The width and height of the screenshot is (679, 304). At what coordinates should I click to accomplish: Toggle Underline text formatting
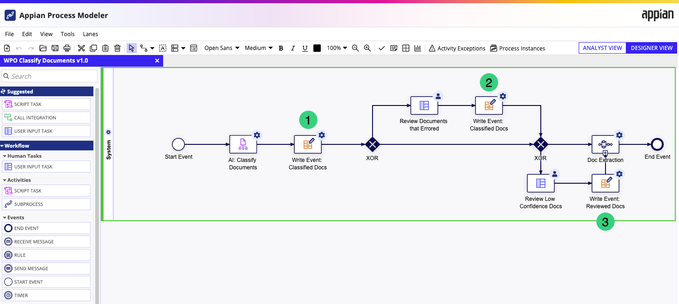click(305, 48)
